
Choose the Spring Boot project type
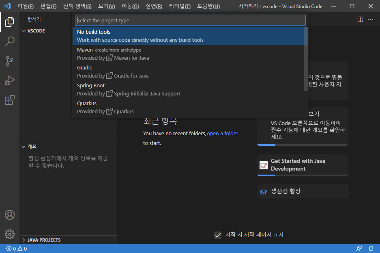(x=189, y=89)
